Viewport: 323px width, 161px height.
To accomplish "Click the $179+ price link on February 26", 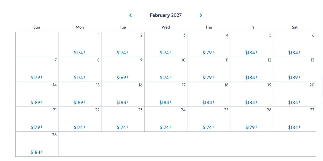I will pyautogui.click(x=252, y=127).
